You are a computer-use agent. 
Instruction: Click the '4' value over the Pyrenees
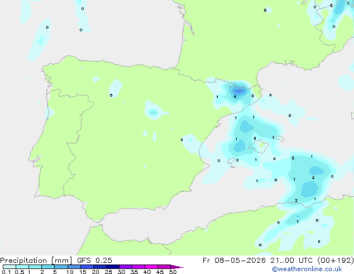235,97
